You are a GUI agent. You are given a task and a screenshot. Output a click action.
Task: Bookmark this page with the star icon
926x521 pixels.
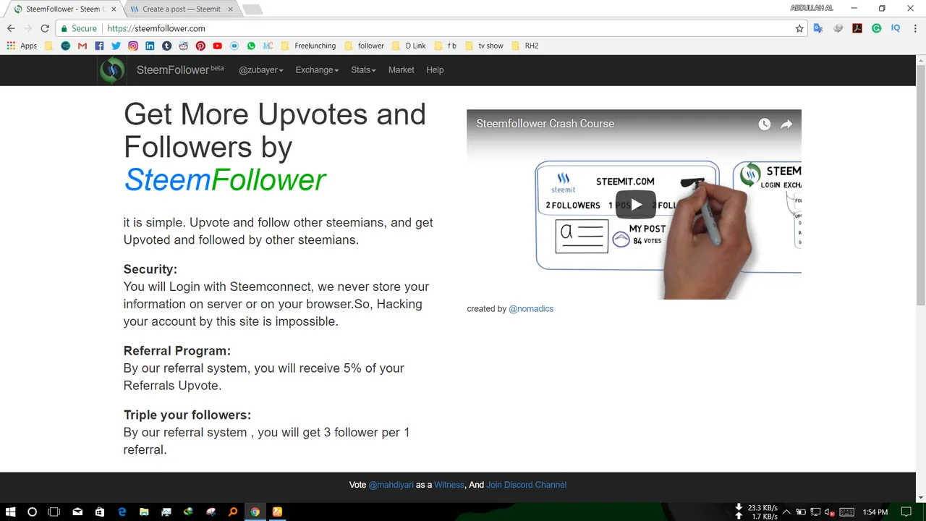[799, 28]
